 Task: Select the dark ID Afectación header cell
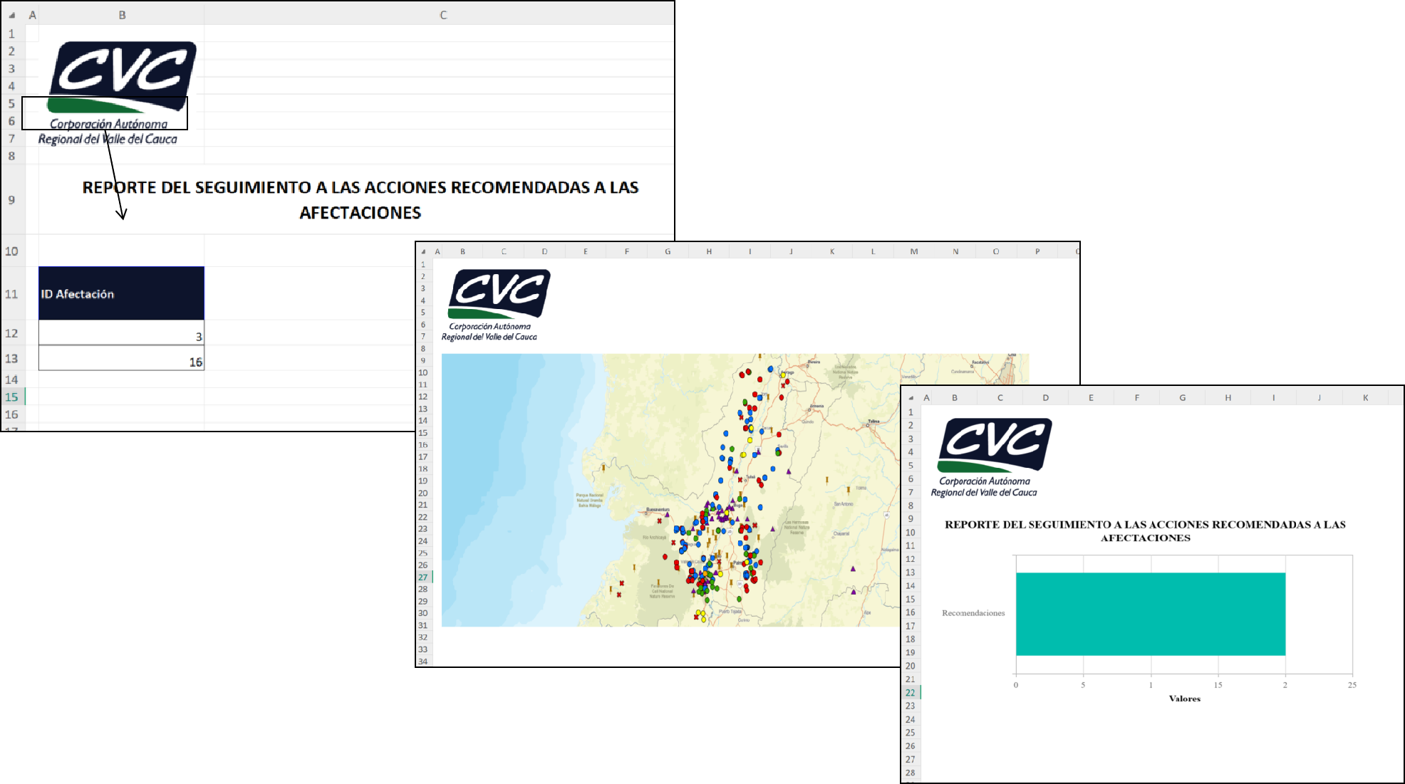coord(121,293)
